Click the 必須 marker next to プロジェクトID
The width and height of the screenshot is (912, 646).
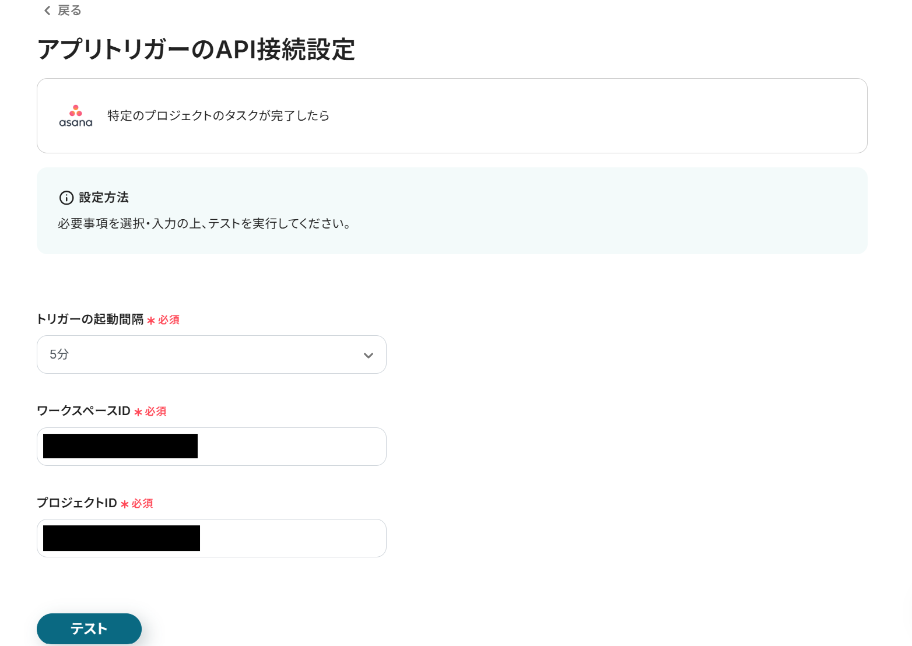[142, 504]
